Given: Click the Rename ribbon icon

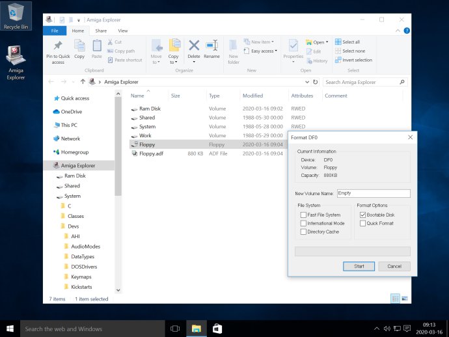Looking at the screenshot, I should tap(212, 49).
